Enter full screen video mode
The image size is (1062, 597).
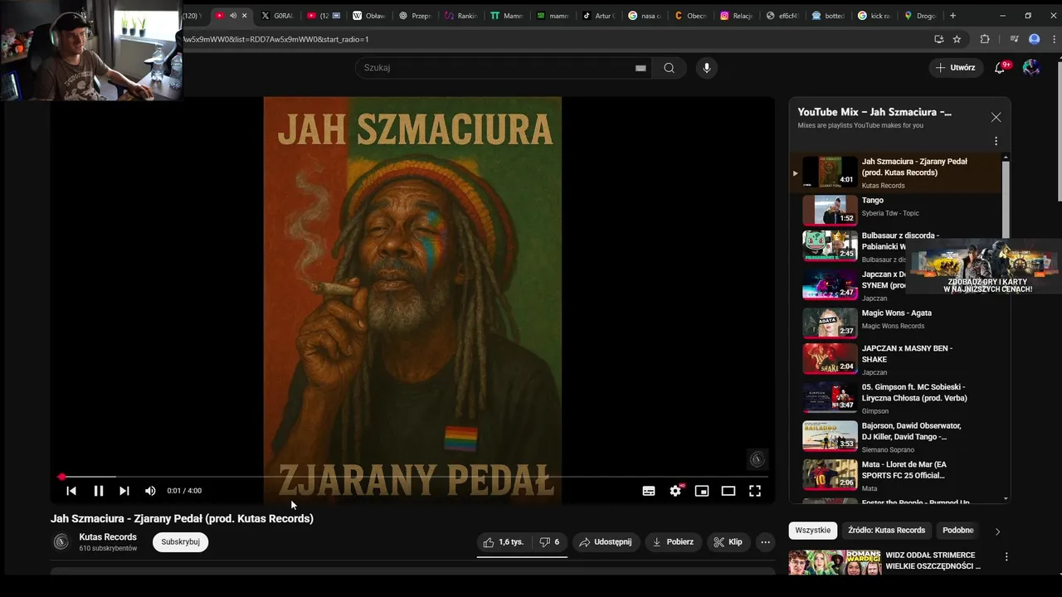755,491
